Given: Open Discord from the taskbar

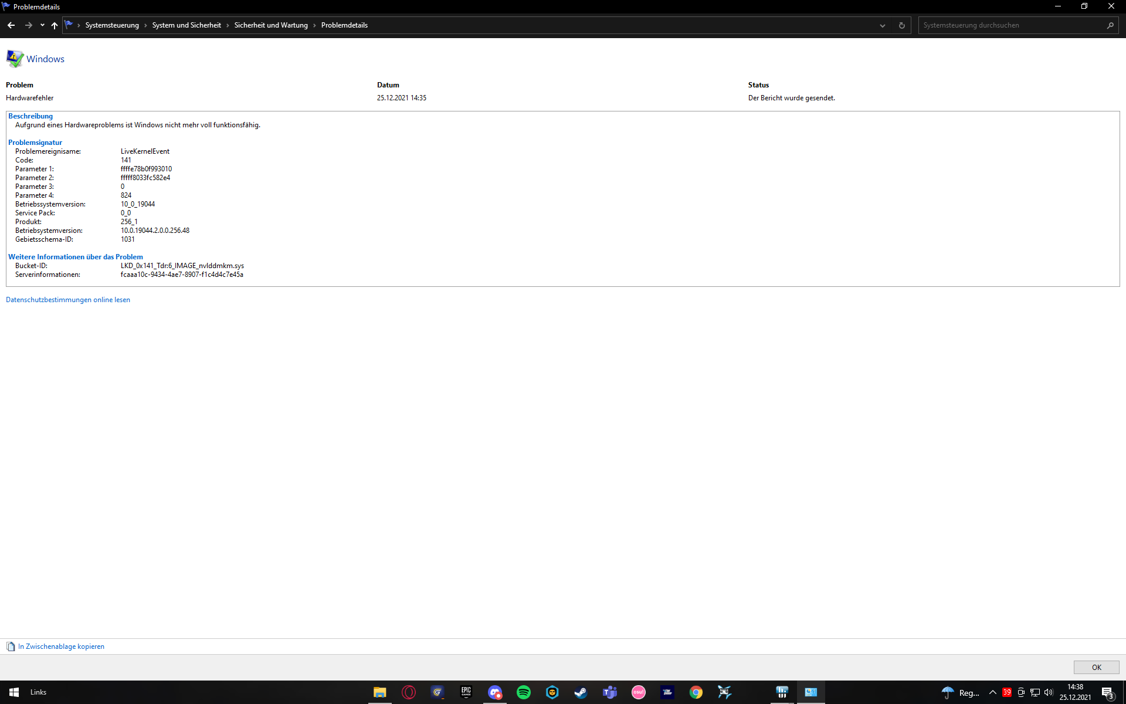Looking at the screenshot, I should click(495, 692).
